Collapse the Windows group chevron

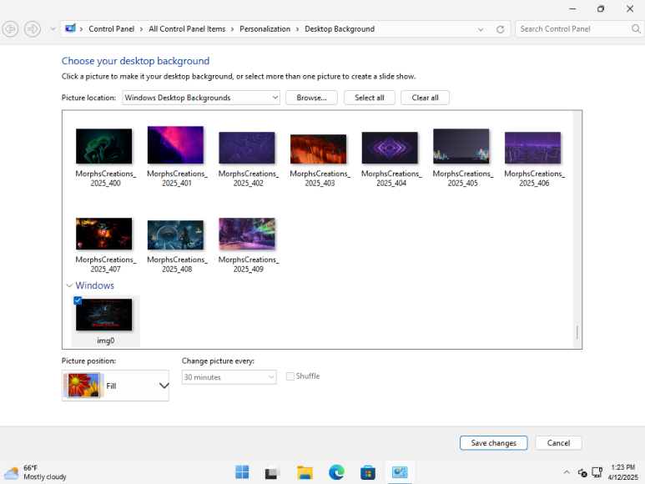(x=69, y=285)
